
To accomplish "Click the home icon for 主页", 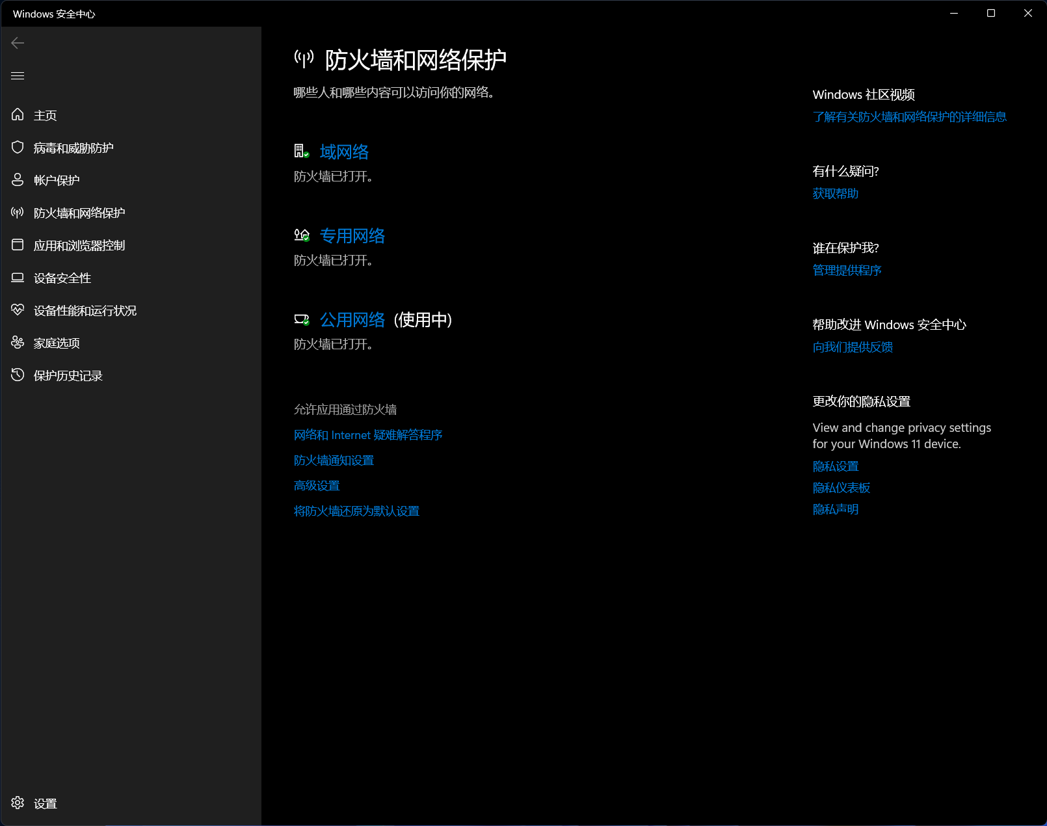I will click(18, 115).
